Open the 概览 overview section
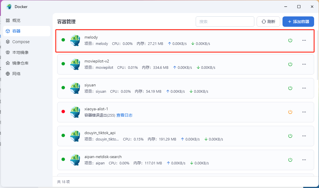 point(27,20)
